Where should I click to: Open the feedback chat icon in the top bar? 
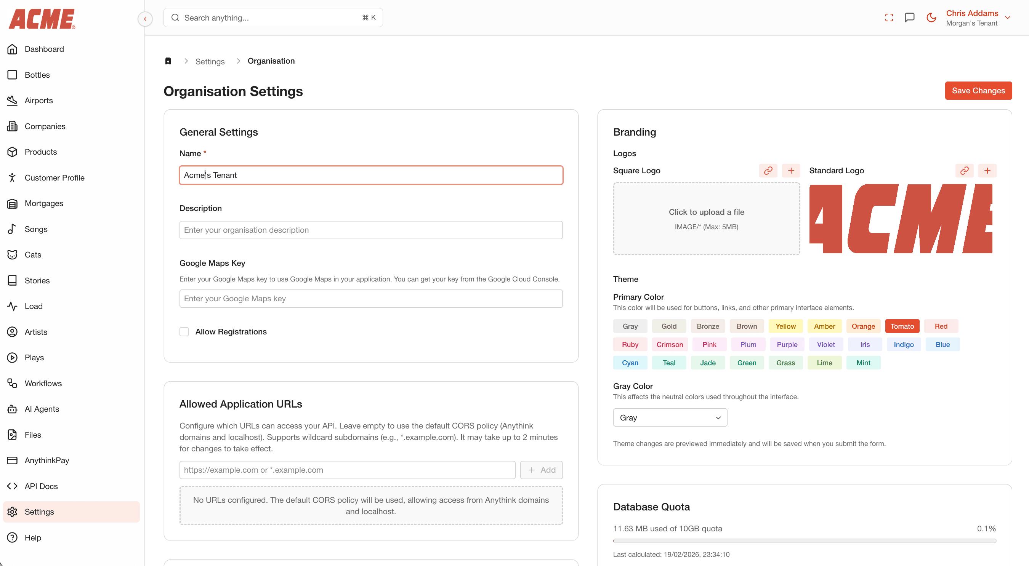click(910, 17)
